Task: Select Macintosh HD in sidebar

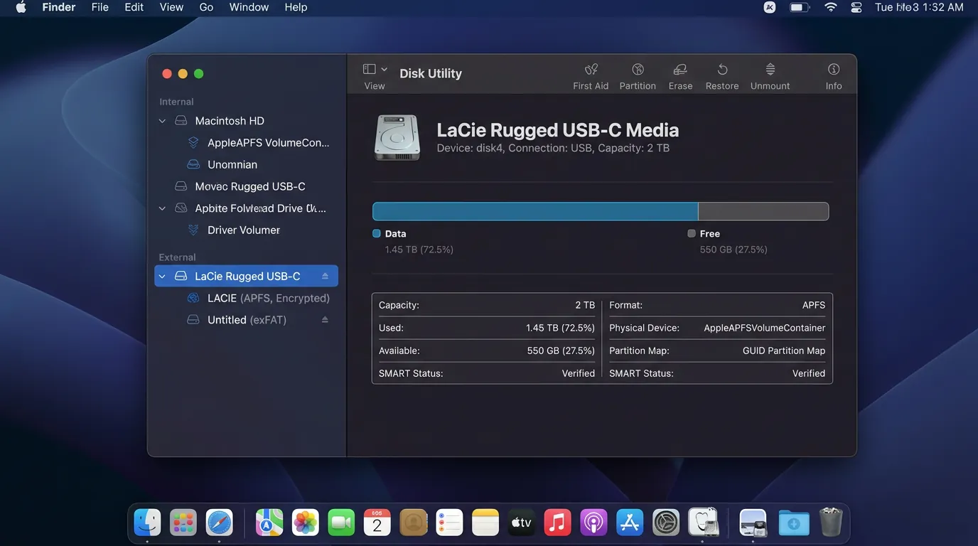Action: [x=246, y=121]
